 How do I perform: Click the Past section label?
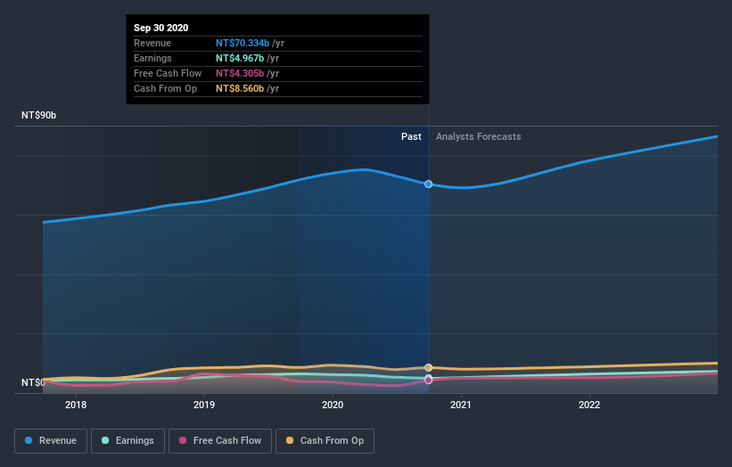(x=411, y=136)
